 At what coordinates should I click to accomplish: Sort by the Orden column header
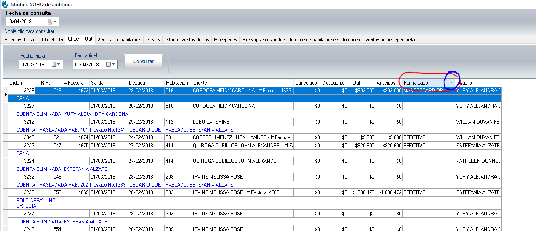point(21,83)
